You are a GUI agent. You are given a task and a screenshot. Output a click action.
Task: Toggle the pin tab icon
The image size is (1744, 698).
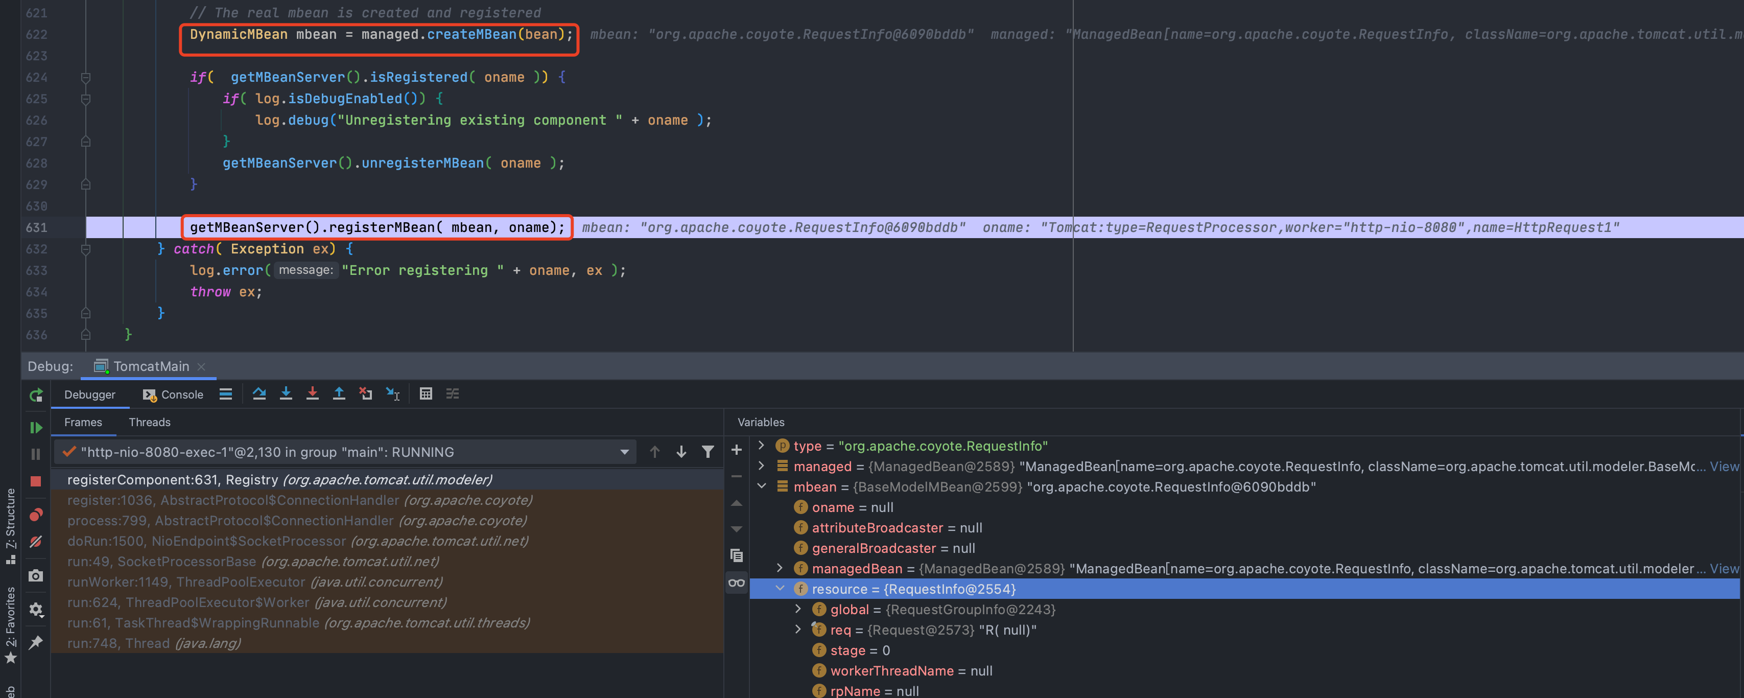pyautogui.click(x=36, y=642)
